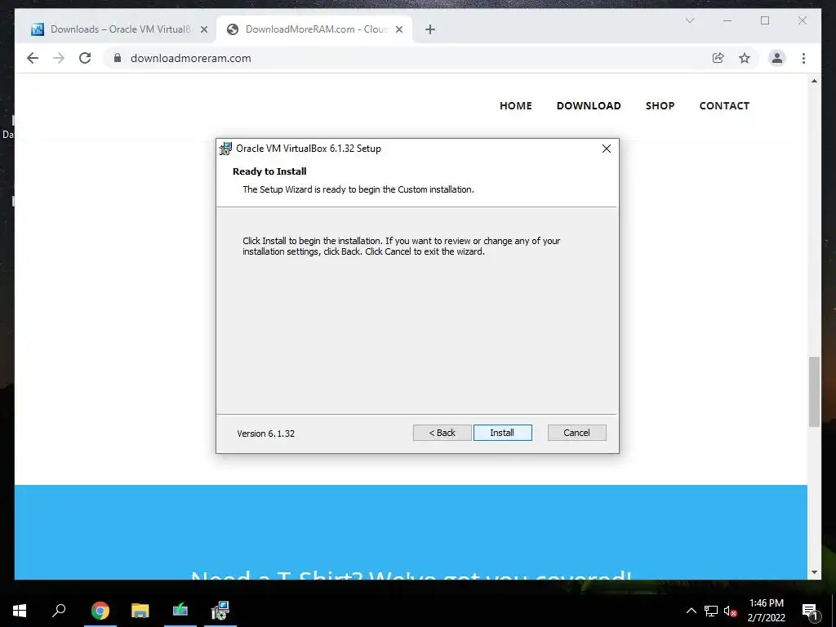This screenshot has height=627, width=836.
Task: Click the scrollbar down arrow
Action: coord(814,572)
